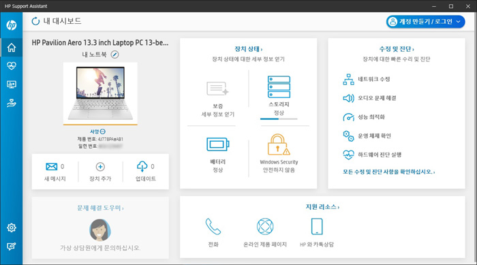This screenshot has width=477, height=265.
Task: Open settings gear in sidebar
Action: (12, 228)
